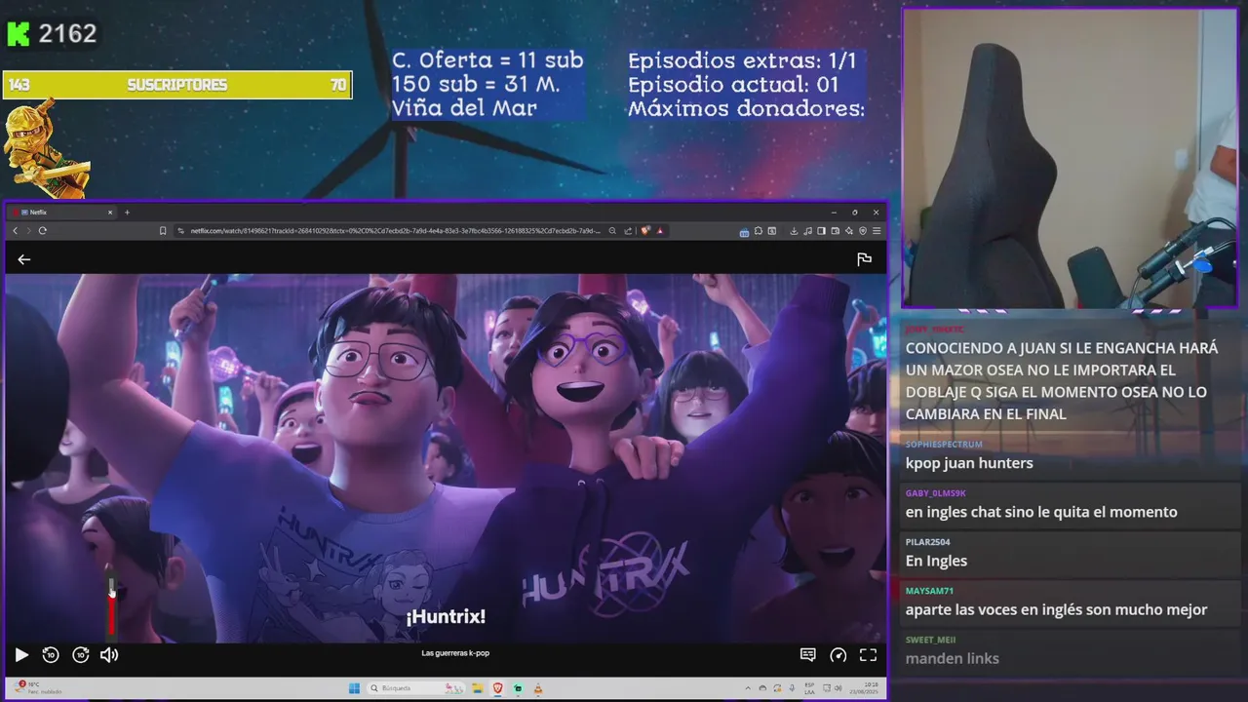Click the netflix.com address bar URL
Image resolution: width=1248 pixels, height=702 pixels.
pos(395,231)
